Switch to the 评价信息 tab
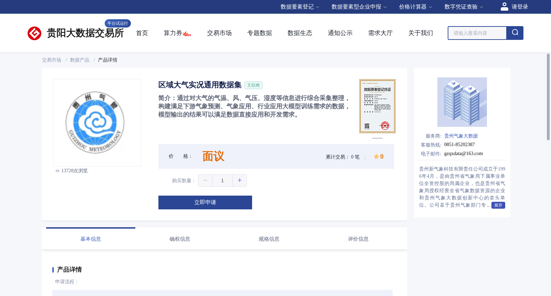 (358, 239)
